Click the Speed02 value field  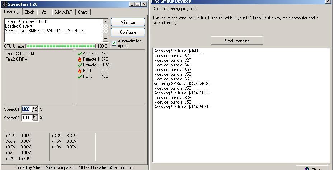[26, 118]
